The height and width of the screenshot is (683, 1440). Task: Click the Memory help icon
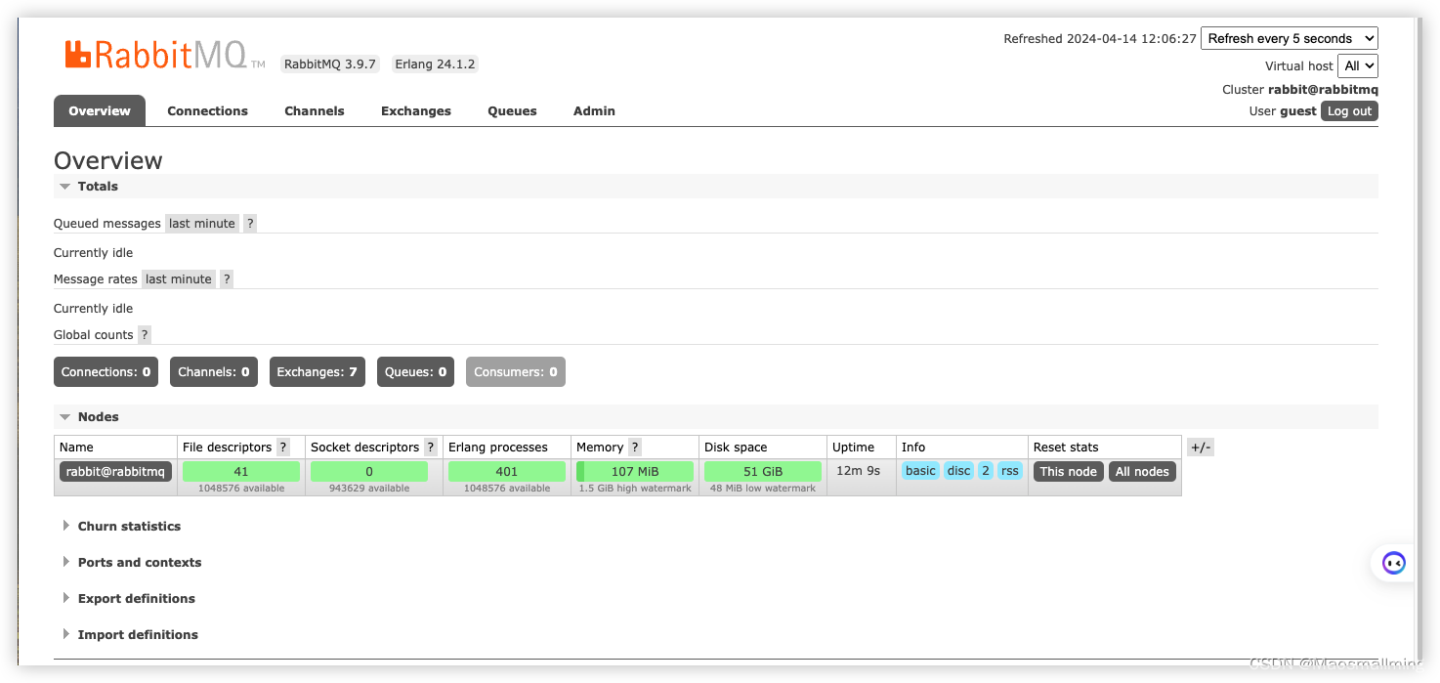pos(633,447)
